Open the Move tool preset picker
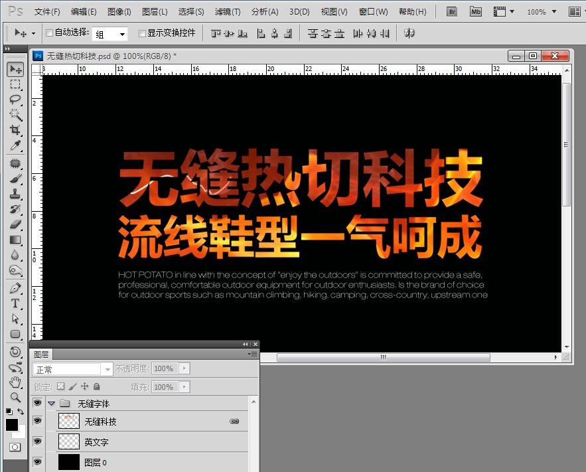The width and height of the screenshot is (586, 472). pos(34,34)
